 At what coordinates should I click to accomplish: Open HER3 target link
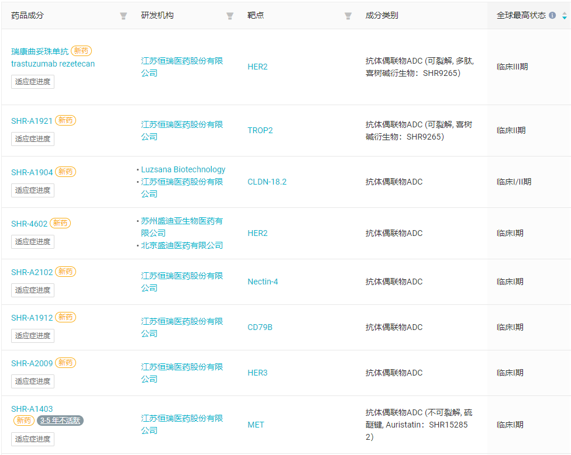coord(257,373)
